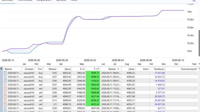Select the Jun month filter
200x112 pixels.
(x=103, y=64)
